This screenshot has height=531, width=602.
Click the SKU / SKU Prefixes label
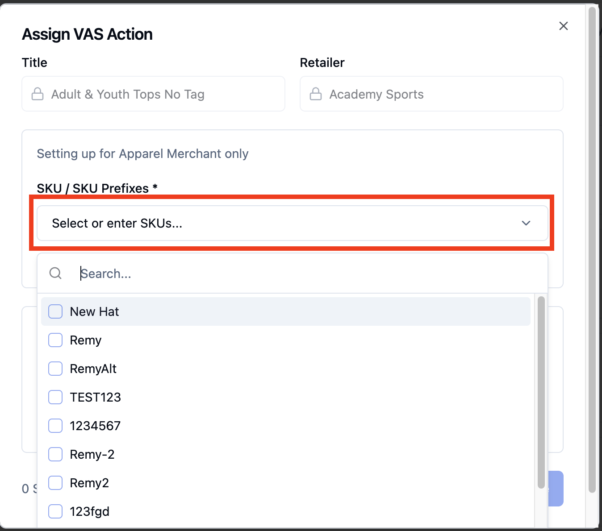click(97, 188)
